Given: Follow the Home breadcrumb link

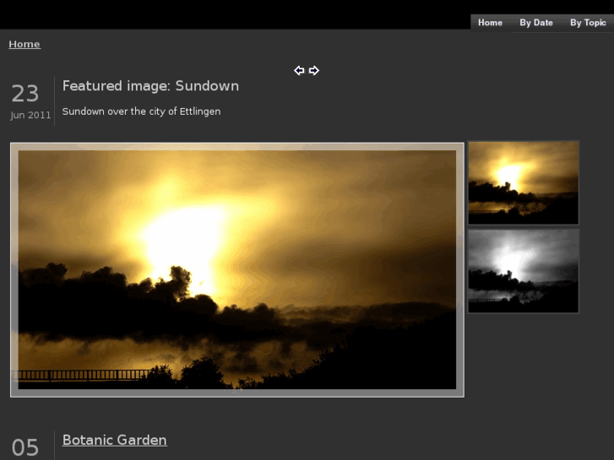Looking at the screenshot, I should [24, 44].
